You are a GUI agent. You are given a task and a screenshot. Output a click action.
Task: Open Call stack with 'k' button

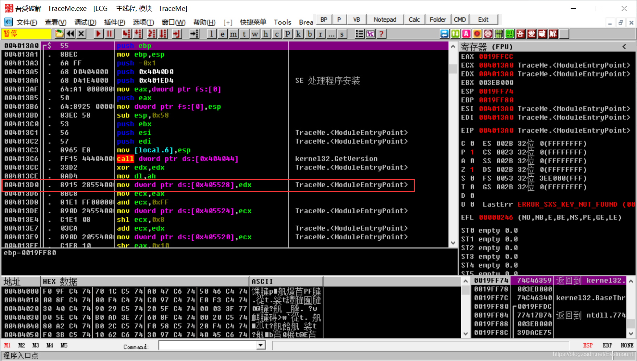298,34
